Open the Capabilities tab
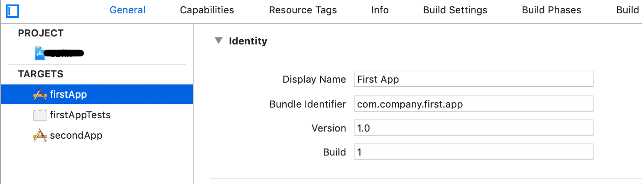Screen dimensions: 642x184 pyautogui.click(x=207, y=10)
